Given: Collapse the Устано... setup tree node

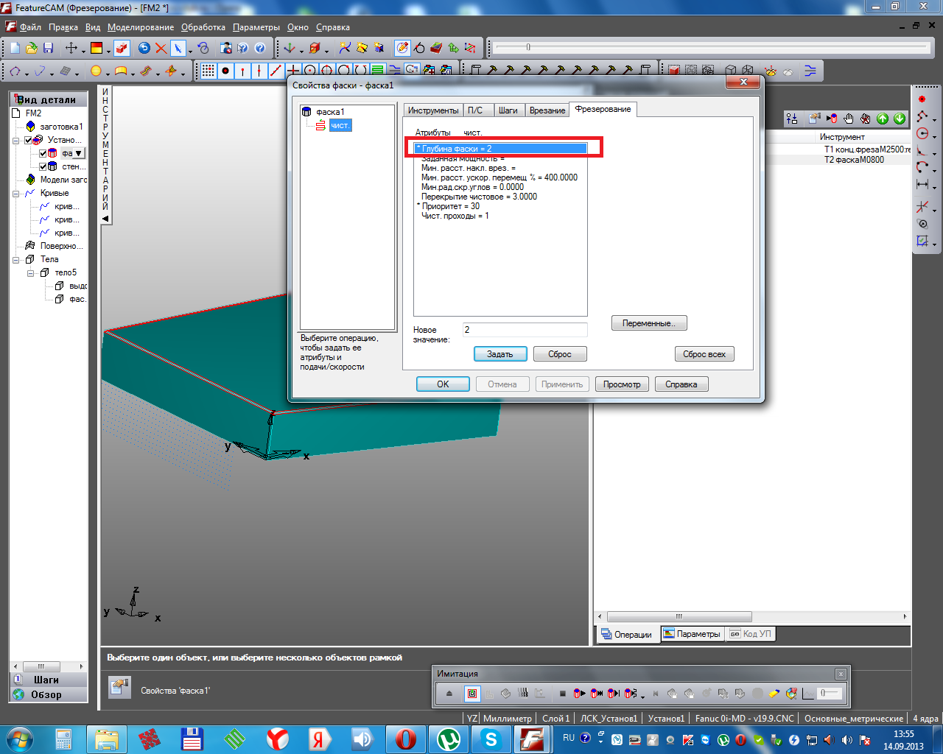Looking at the screenshot, I should pyautogui.click(x=16, y=140).
